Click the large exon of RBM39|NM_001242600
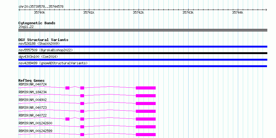 coord(146,127)
